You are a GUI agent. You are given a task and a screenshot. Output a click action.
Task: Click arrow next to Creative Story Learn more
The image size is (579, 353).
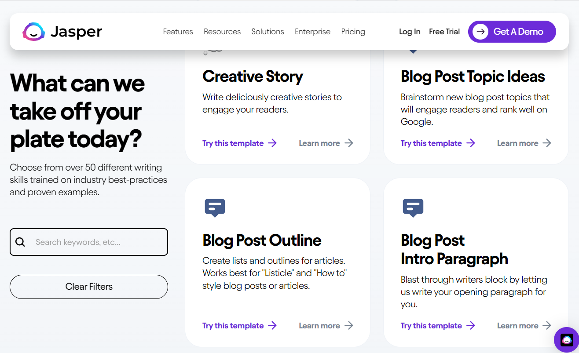(349, 143)
